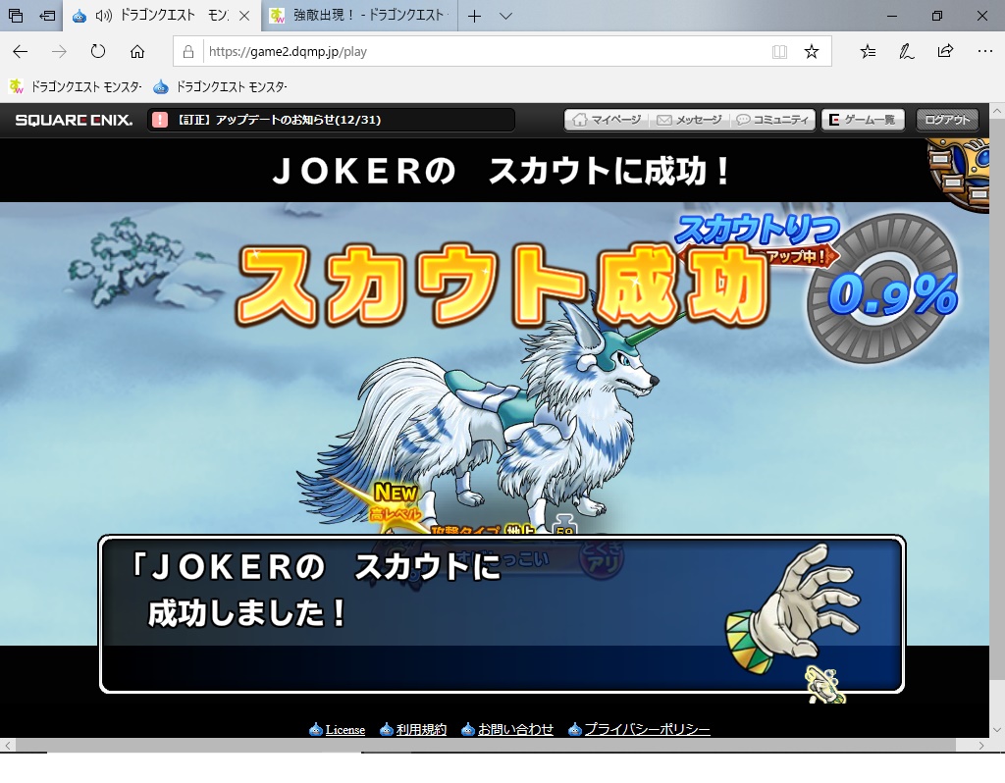
Task: Open the マイページ menu button
Action: pyautogui.click(x=606, y=120)
